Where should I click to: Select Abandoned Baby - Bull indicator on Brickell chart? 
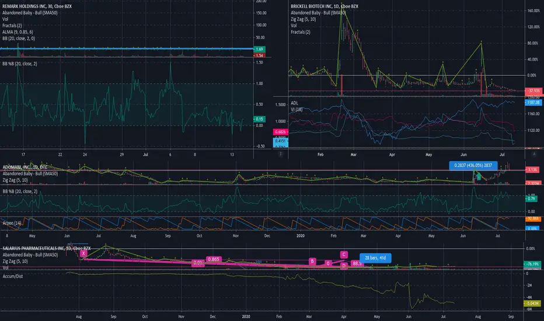tap(319, 13)
